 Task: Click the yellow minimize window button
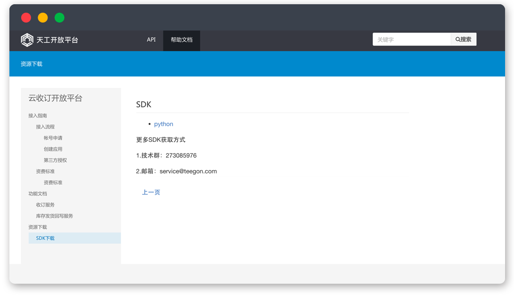[x=43, y=18]
